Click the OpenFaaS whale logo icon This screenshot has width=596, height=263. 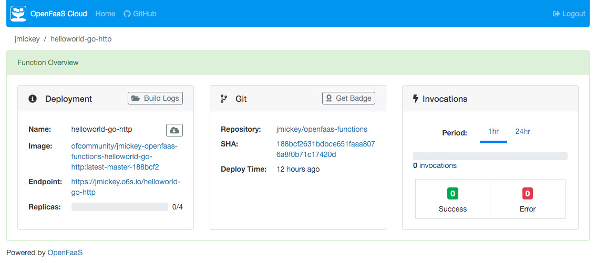pos(18,14)
